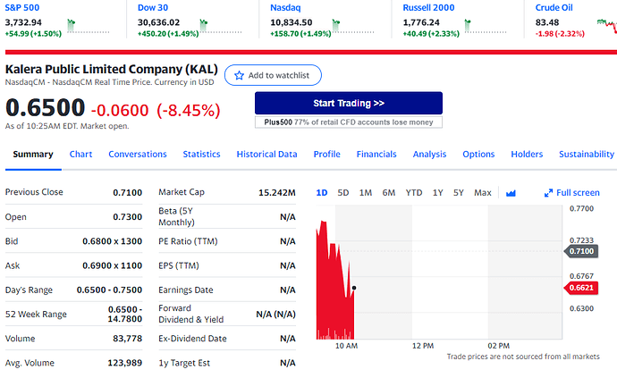
Task: Click the Market Cap value 15.242M
Action: click(277, 192)
